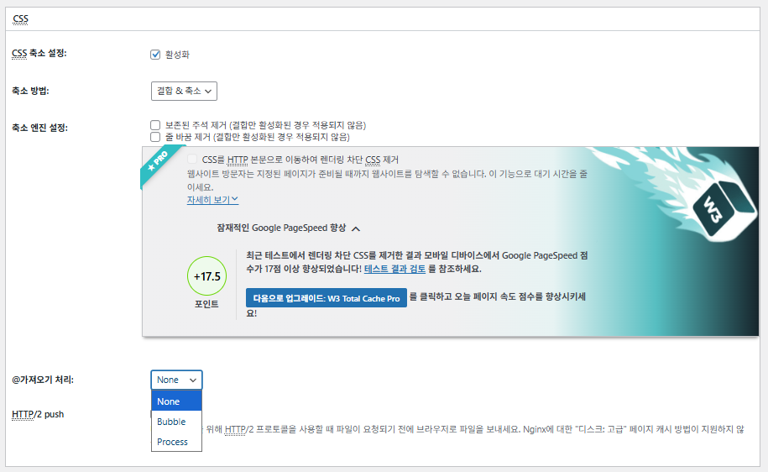
Task: Click the 포인트 caption under the score
Action: coord(206,304)
